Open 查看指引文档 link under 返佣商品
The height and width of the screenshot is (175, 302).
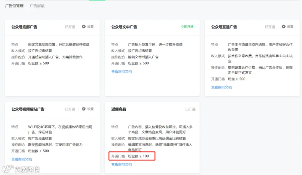click(121, 164)
